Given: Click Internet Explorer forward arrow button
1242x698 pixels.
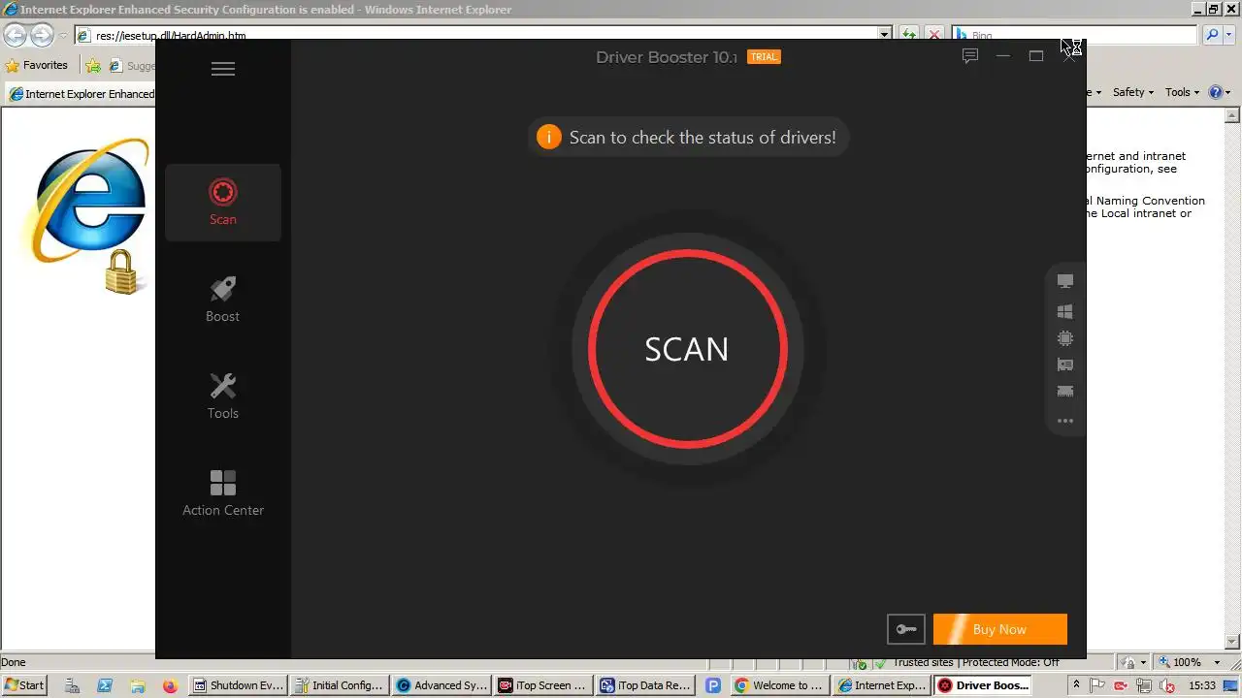Looking at the screenshot, I should tap(42, 36).
